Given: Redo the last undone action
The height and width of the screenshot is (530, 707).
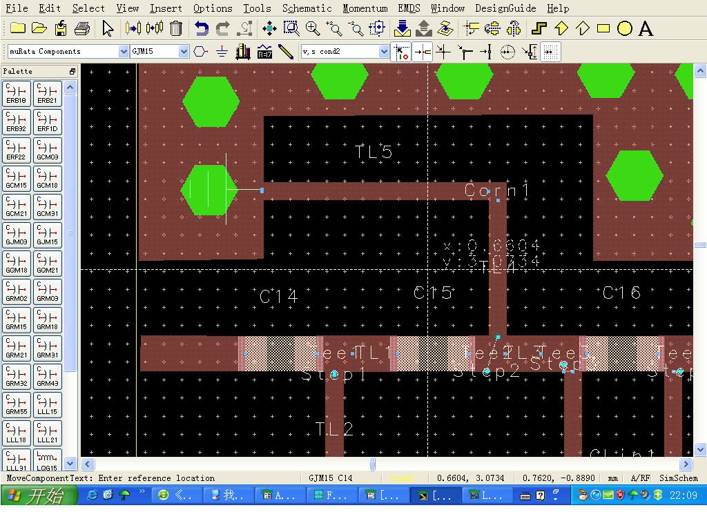Looking at the screenshot, I should click(x=223, y=28).
